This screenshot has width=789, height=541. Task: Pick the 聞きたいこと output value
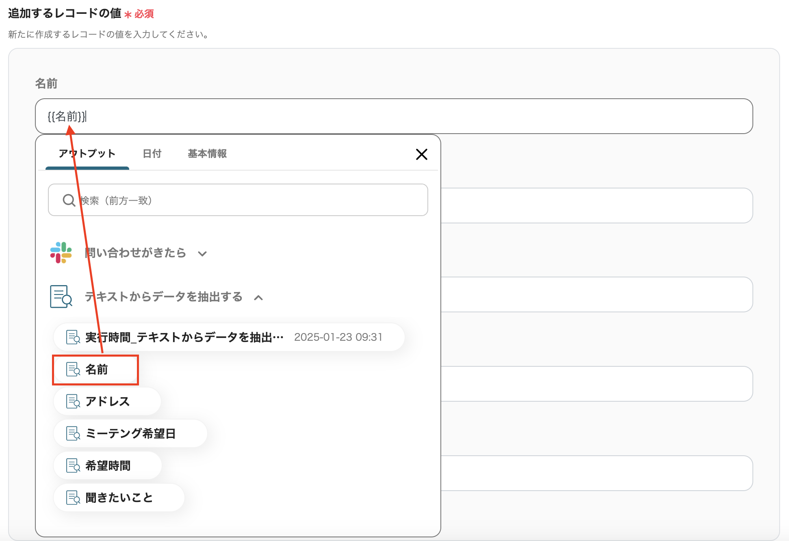[x=119, y=498]
